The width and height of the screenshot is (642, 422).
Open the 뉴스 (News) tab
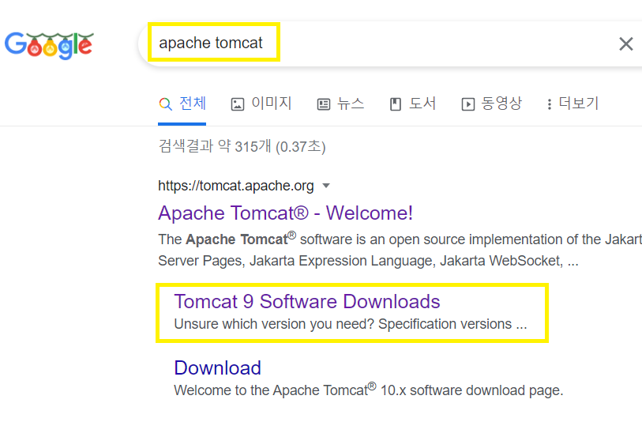coord(340,104)
